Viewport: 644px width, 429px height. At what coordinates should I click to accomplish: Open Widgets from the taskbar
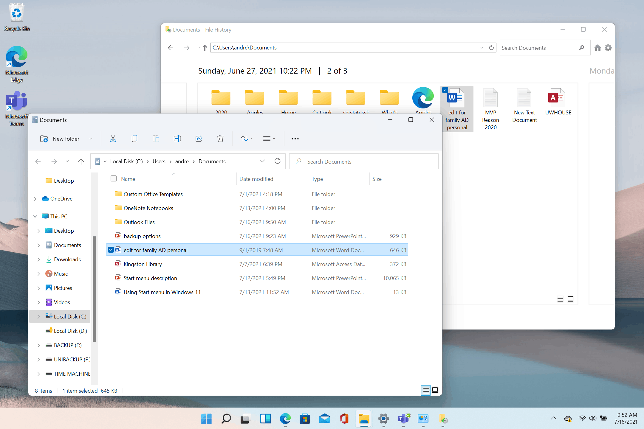tap(265, 419)
